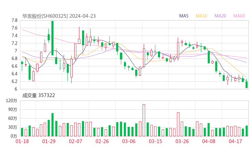Click the 04-17 date axis label
252x149 pixels.
[x=235, y=141]
